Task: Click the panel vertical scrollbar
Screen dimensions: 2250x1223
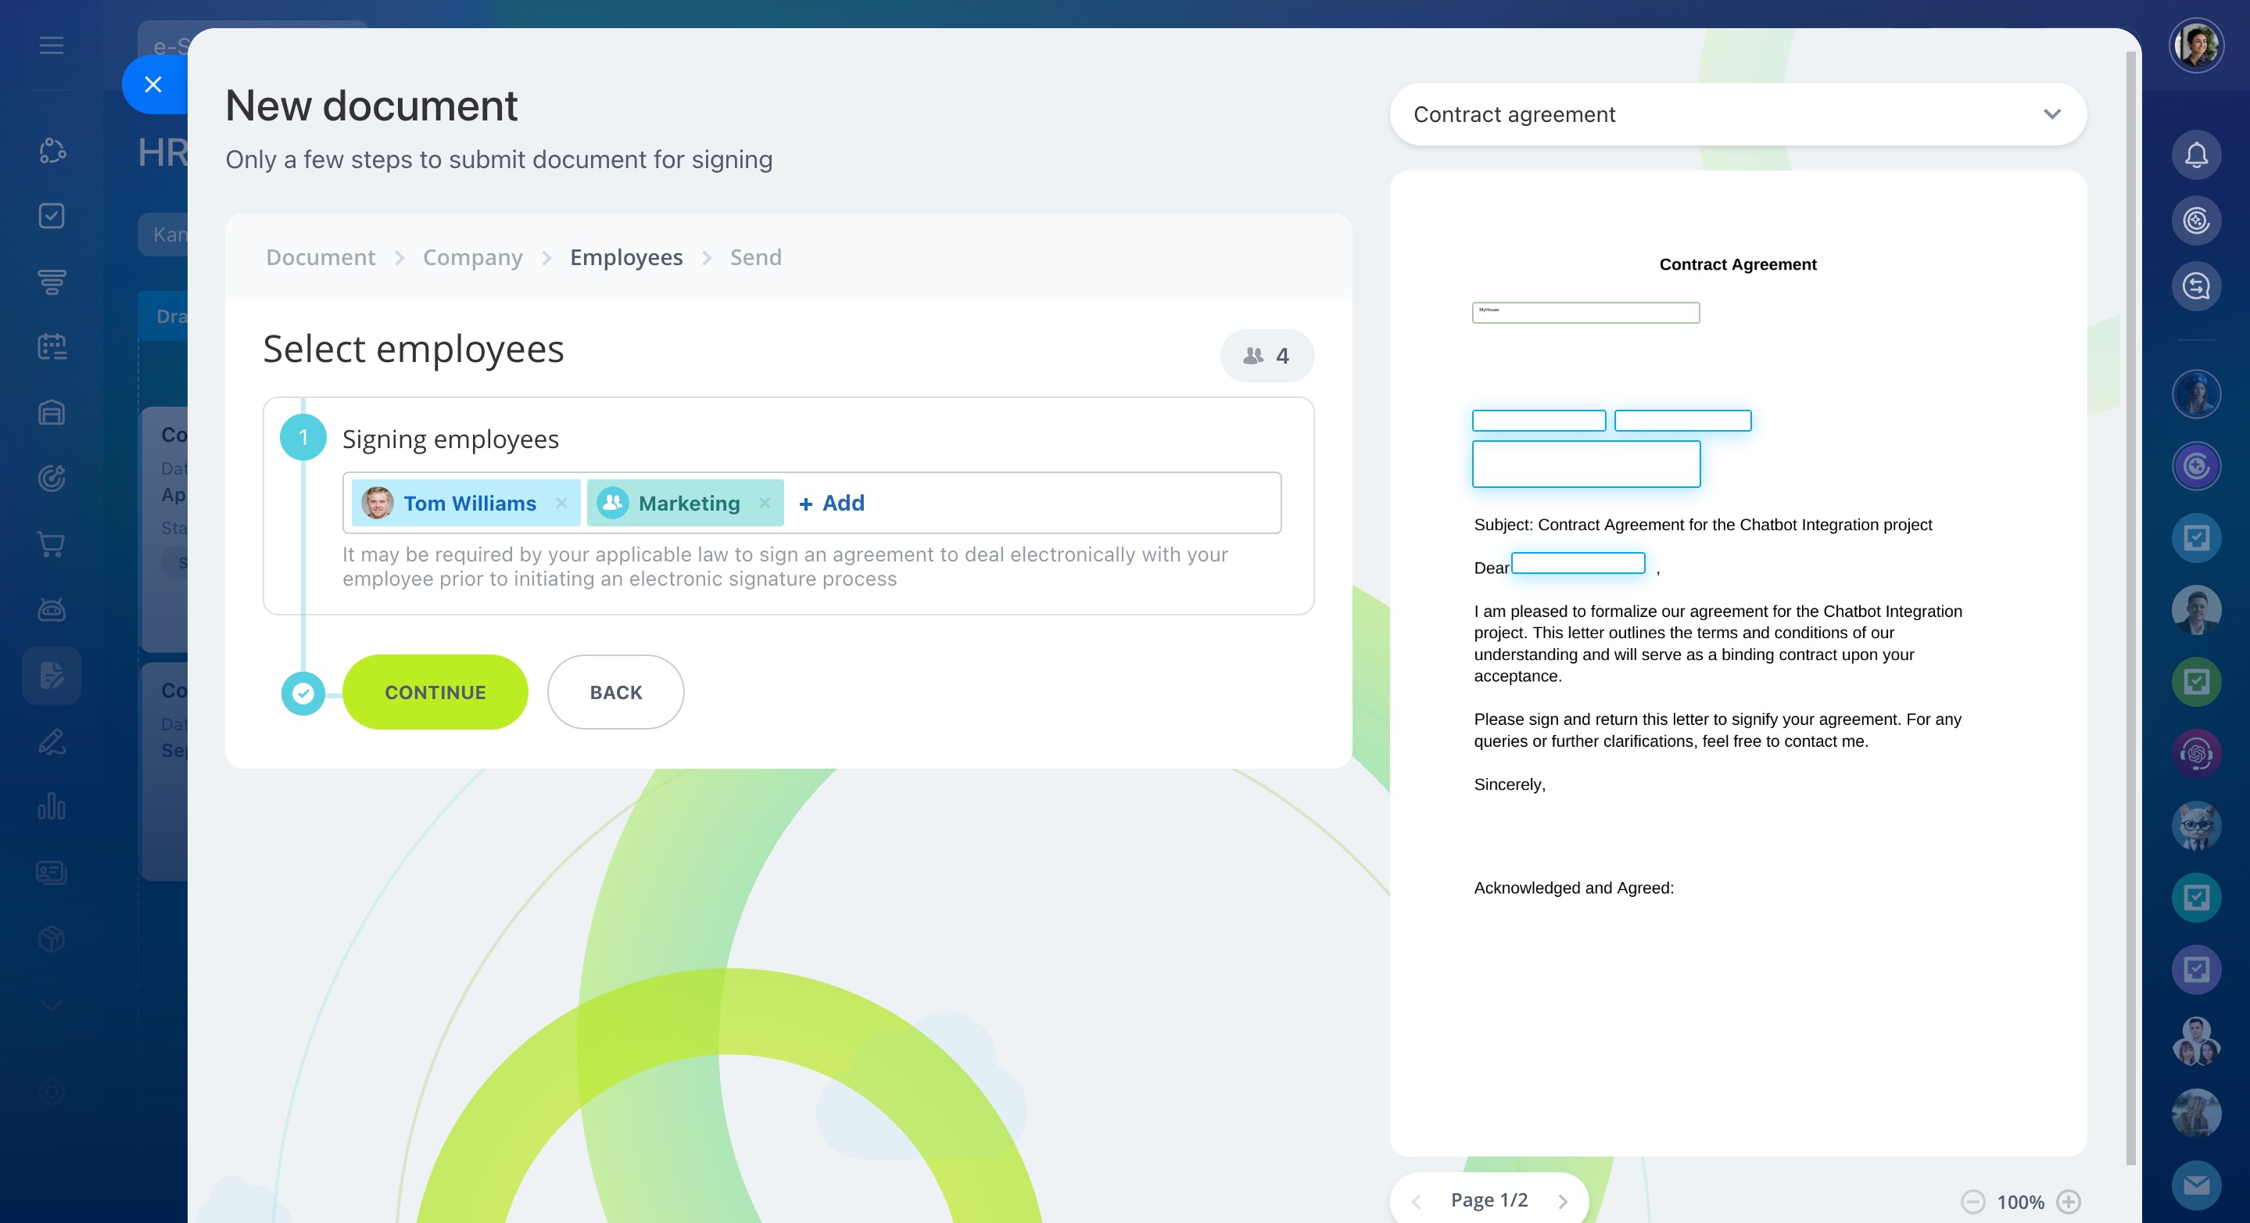Action: pyautogui.click(x=2130, y=607)
